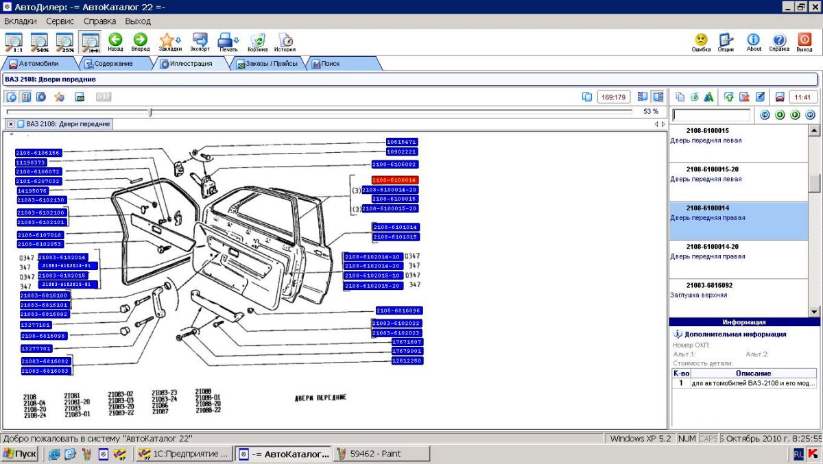Image resolution: width=823 pixels, height=464 pixels.
Task: Click the blue ring icon in illustration toolbar
Action: [x=41, y=97]
